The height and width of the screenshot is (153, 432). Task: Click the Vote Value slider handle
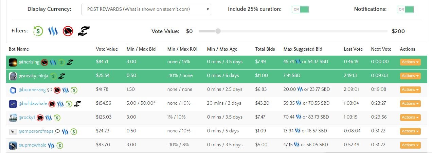click(218, 31)
